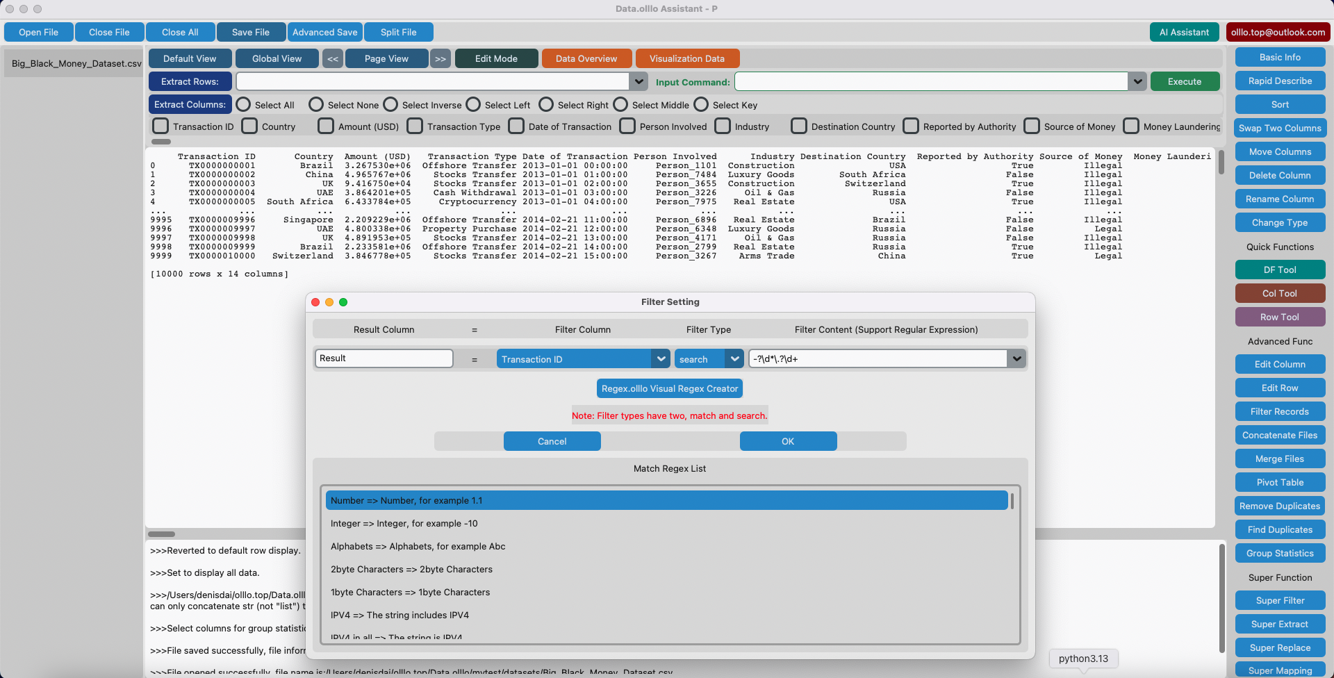Open the Filter Type search dropdown
Image resolution: width=1334 pixels, height=678 pixels.
pyautogui.click(x=709, y=359)
